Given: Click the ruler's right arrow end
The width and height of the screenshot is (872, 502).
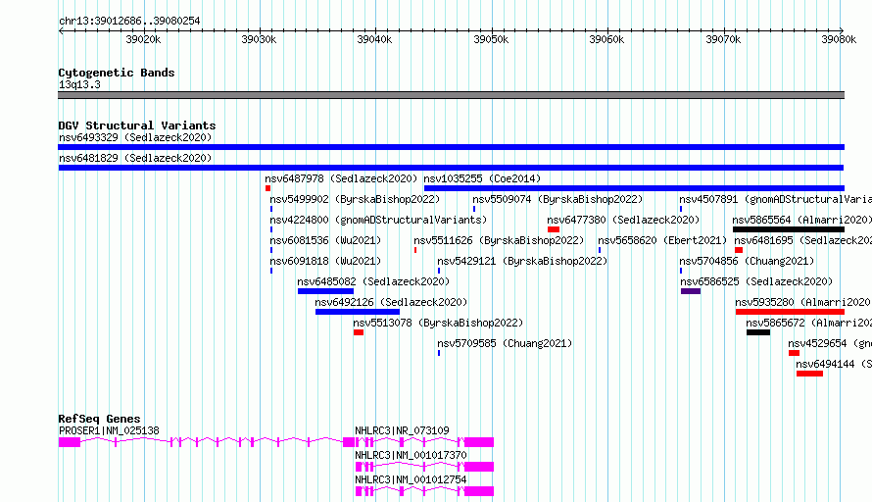Looking at the screenshot, I should pyautogui.click(x=842, y=30).
